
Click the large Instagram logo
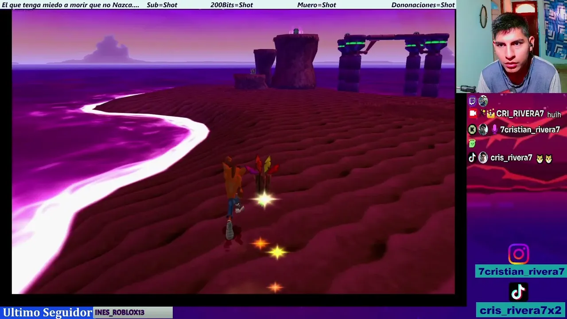click(x=518, y=254)
